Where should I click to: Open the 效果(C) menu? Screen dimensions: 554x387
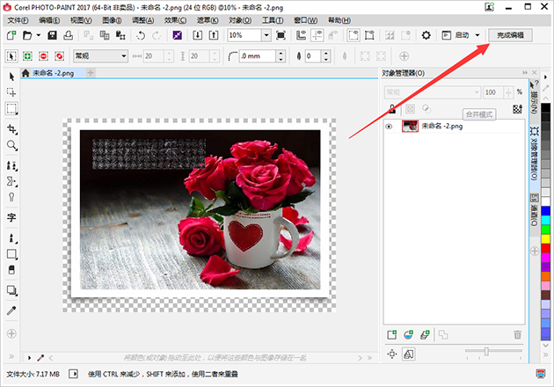click(x=176, y=19)
